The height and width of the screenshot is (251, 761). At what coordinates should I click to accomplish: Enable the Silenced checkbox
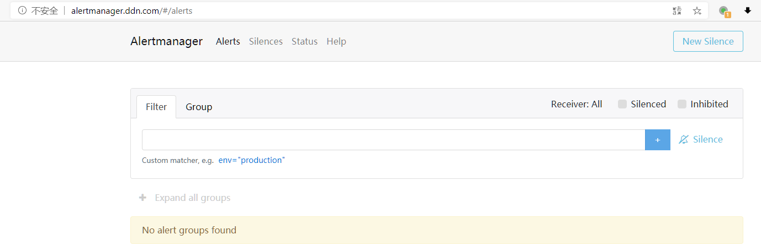[x=622, y=104]
